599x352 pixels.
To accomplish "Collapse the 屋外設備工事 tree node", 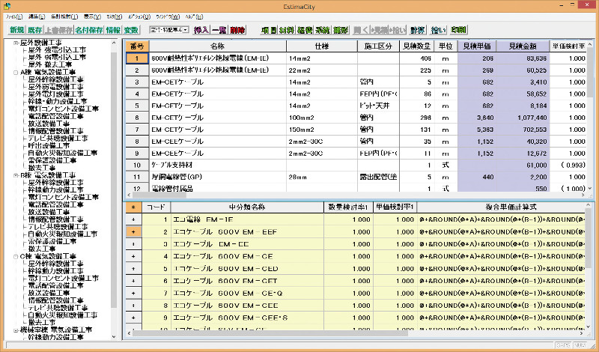I will 16,43.
